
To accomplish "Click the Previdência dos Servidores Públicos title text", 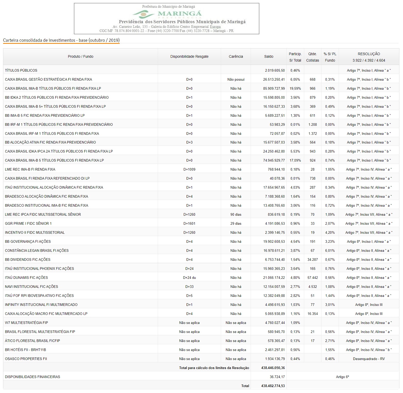I will pyautogui.click(x=182, y=22).
